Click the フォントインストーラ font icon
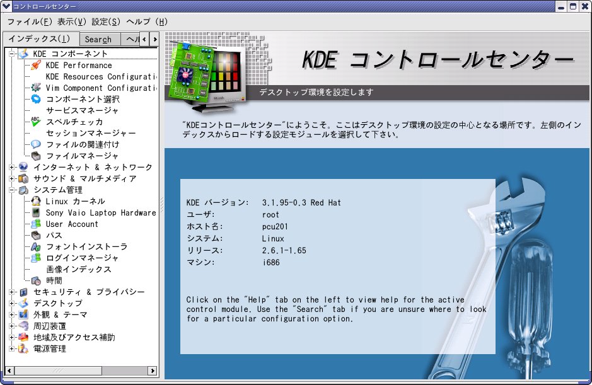 [x=36, y=246]
